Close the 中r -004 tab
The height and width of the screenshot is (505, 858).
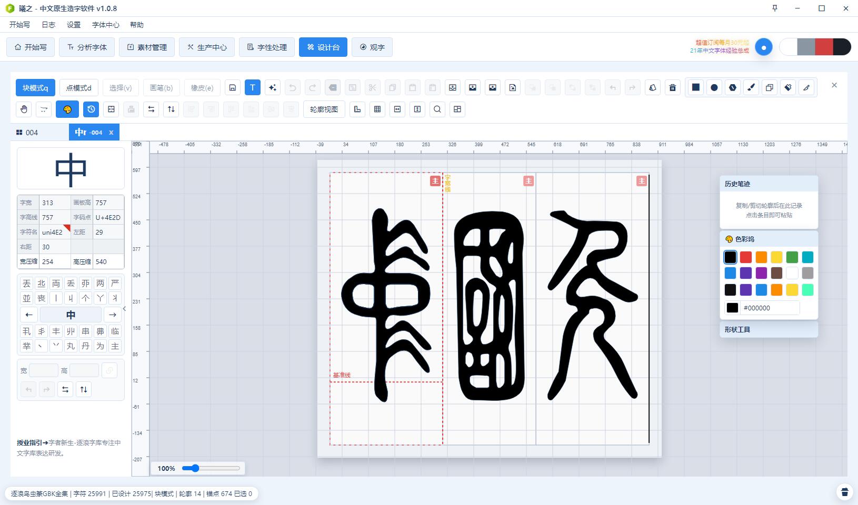click(x=111, y=133)
